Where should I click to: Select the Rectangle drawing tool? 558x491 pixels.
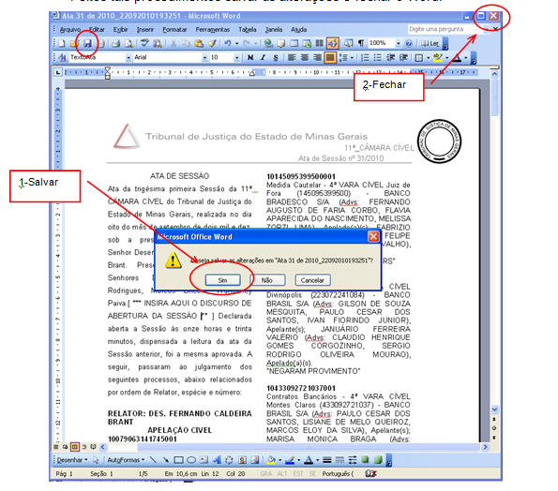tap(178, 460)
